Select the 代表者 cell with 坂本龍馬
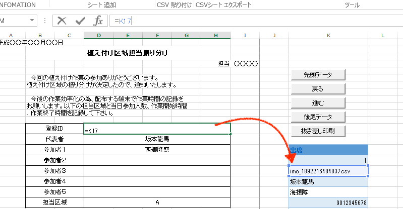Viewport: 403px width, 209px height. (157, 139)
